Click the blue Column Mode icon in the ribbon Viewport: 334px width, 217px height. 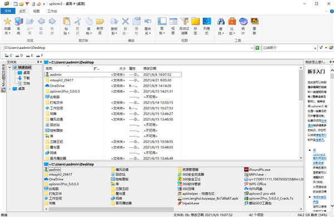point(207,21)
